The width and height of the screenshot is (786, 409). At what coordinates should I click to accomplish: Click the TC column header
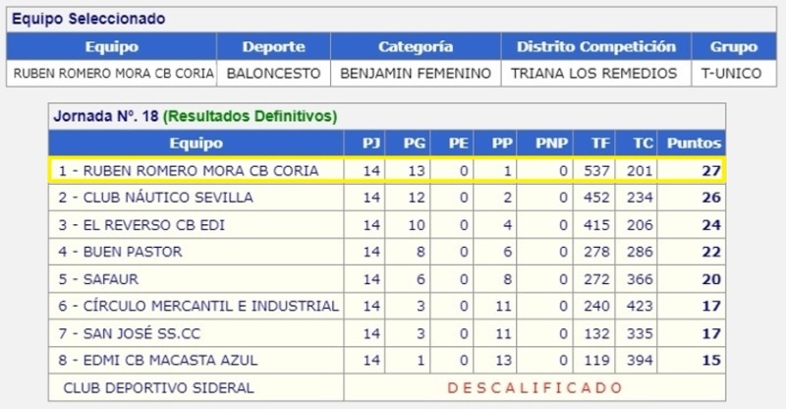point(644,143)
